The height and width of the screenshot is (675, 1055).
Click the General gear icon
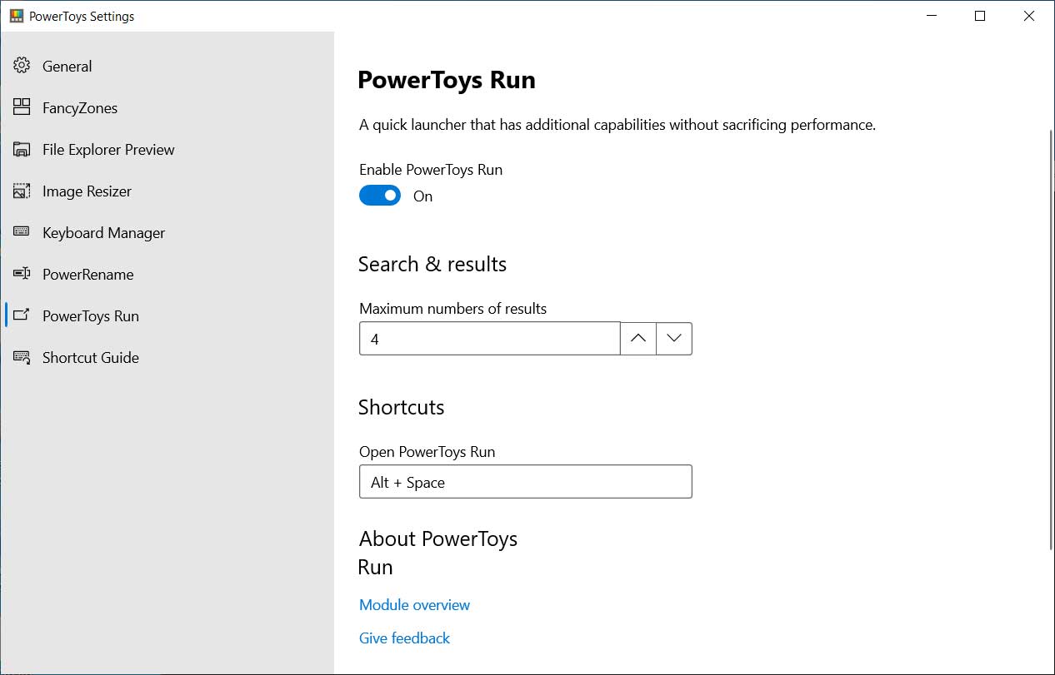tap(22, 66)
